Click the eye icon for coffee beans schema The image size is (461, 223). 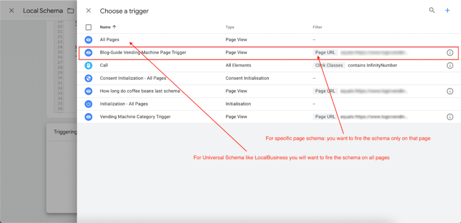tap(88, 91)
